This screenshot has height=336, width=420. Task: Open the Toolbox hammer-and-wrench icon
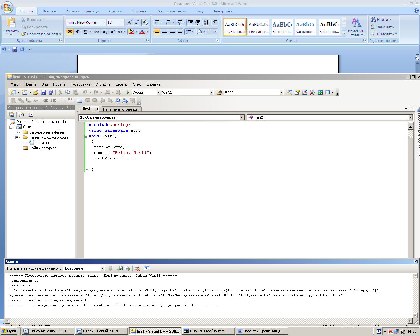point(312,92)
